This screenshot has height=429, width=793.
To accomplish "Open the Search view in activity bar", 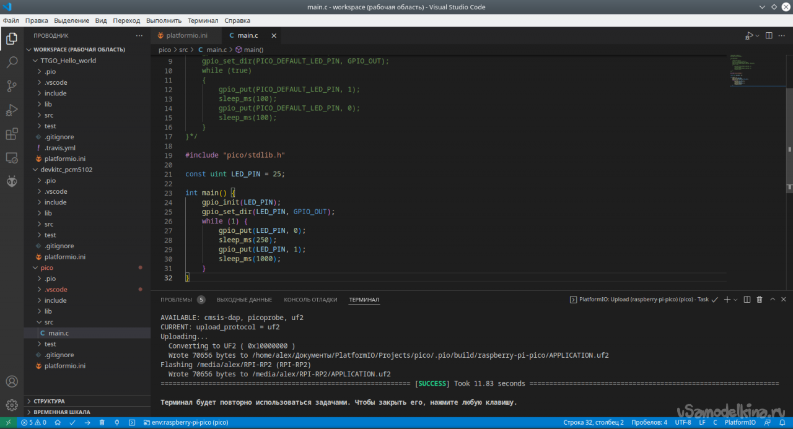I will tap(12, 63).
